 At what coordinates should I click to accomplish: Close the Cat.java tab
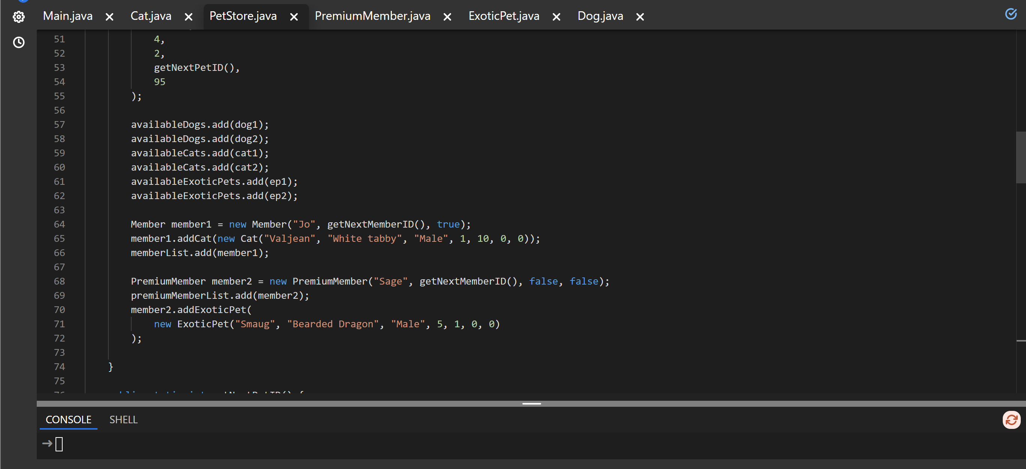(x=189, y=17)
